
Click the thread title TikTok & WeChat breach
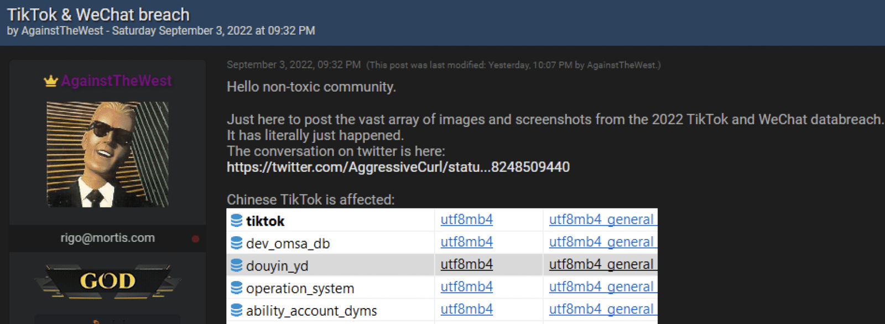coord(98,14)
